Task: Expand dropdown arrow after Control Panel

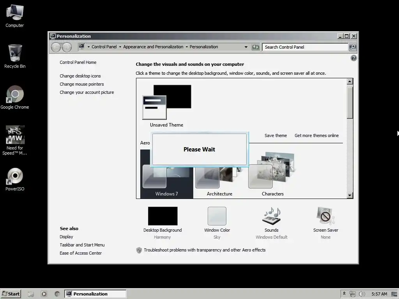Action: pos(120,47)
